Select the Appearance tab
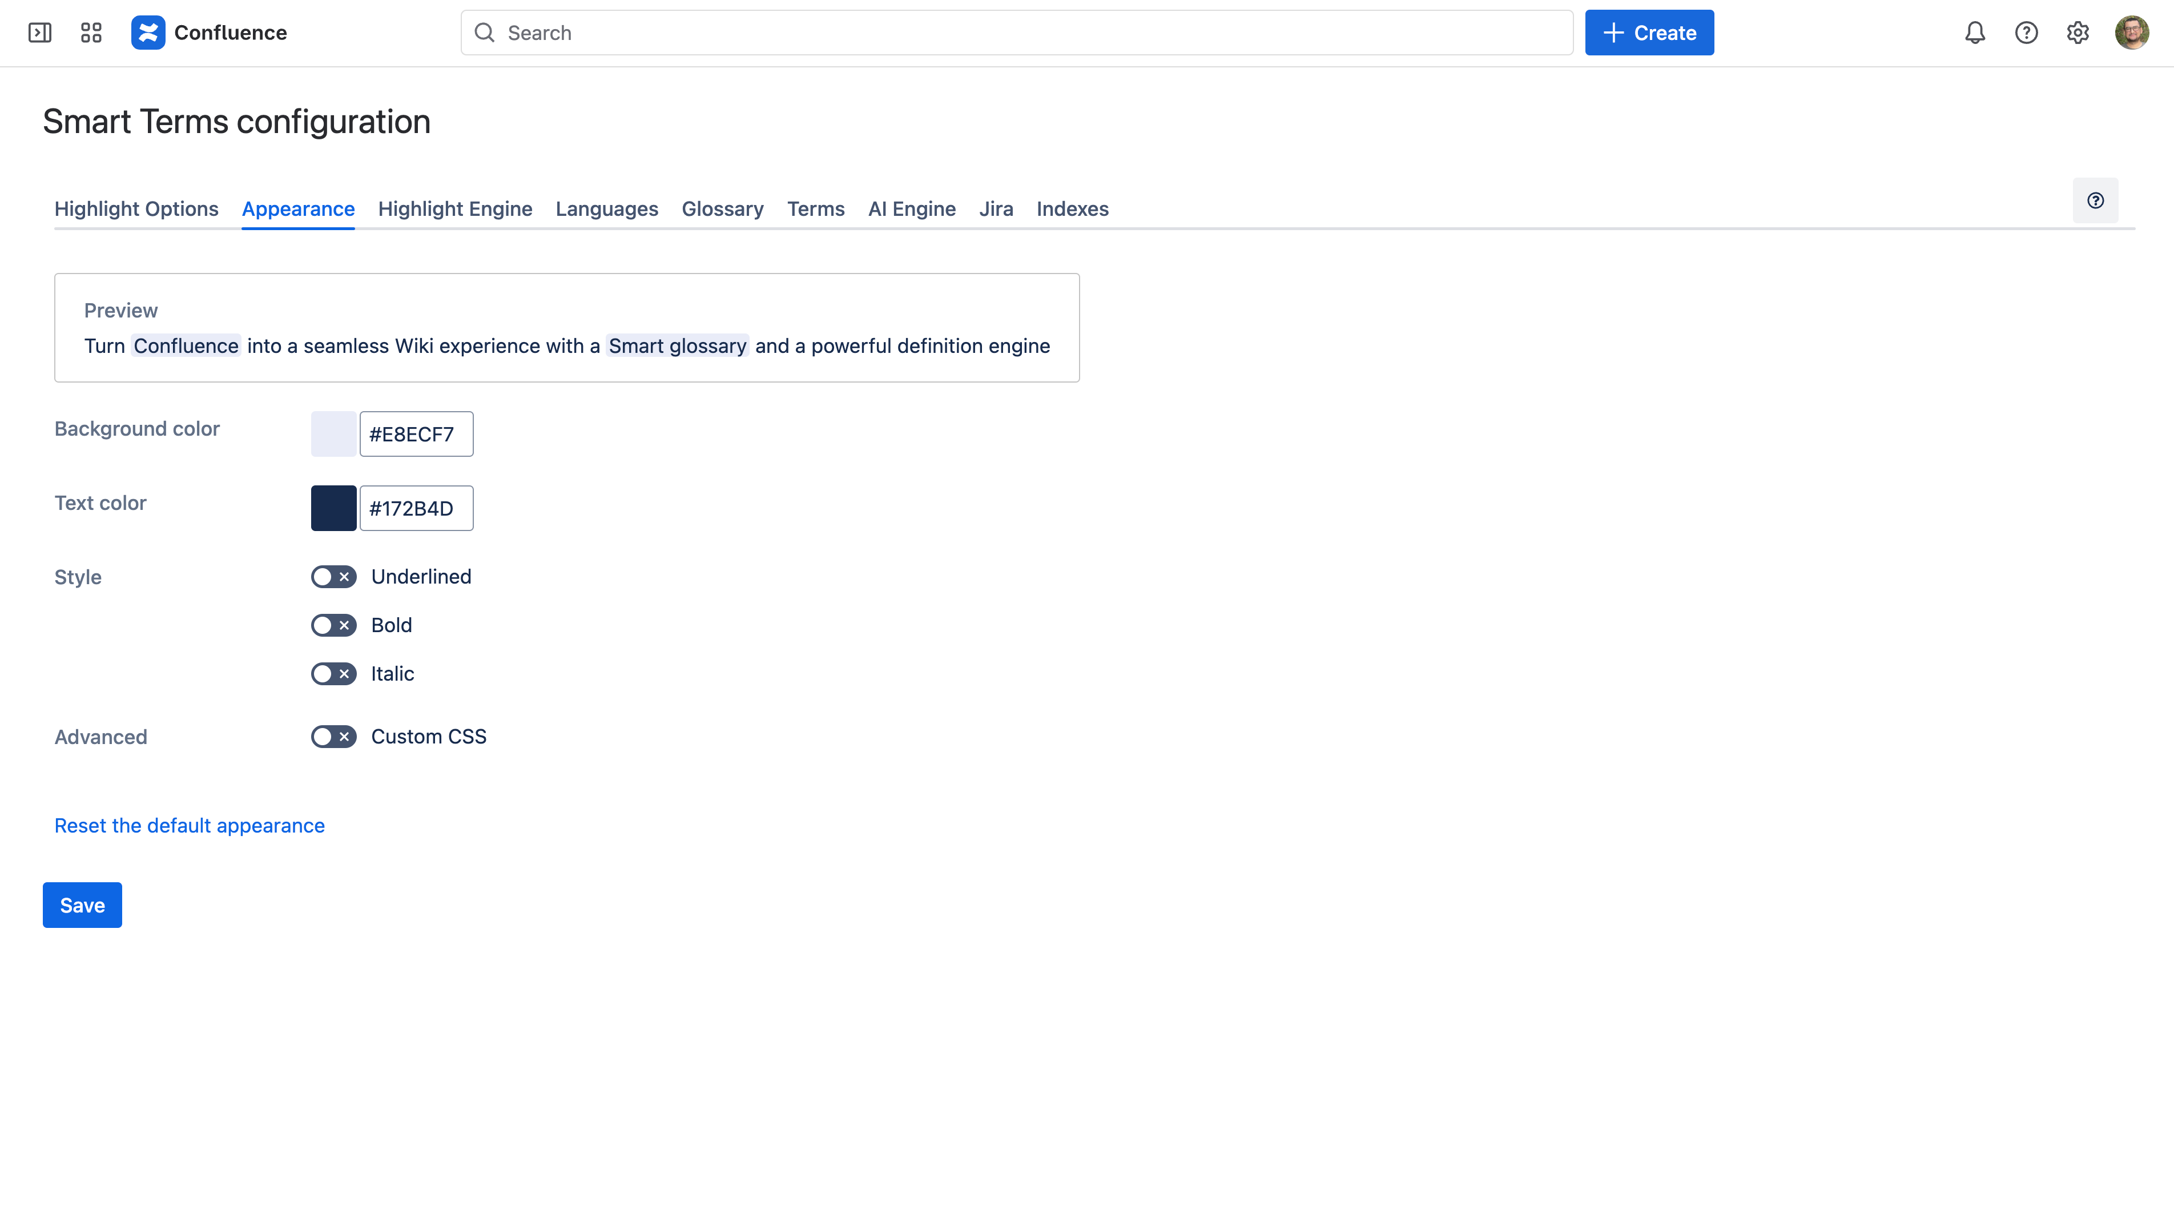Image resolution: width=2174 pixels, height=1214 pixels. point(298,208)
